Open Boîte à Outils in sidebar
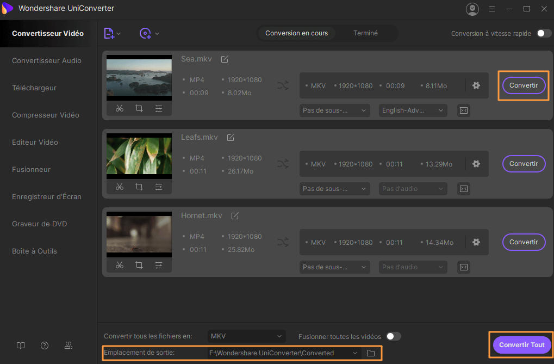This screenshot has width=554, height=364. [35, 251]
